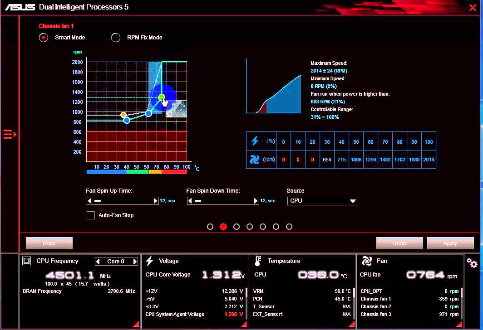Click the blue fan curve point near 40°C
This screenshot has height=330, width=483.
click(127, 120)
